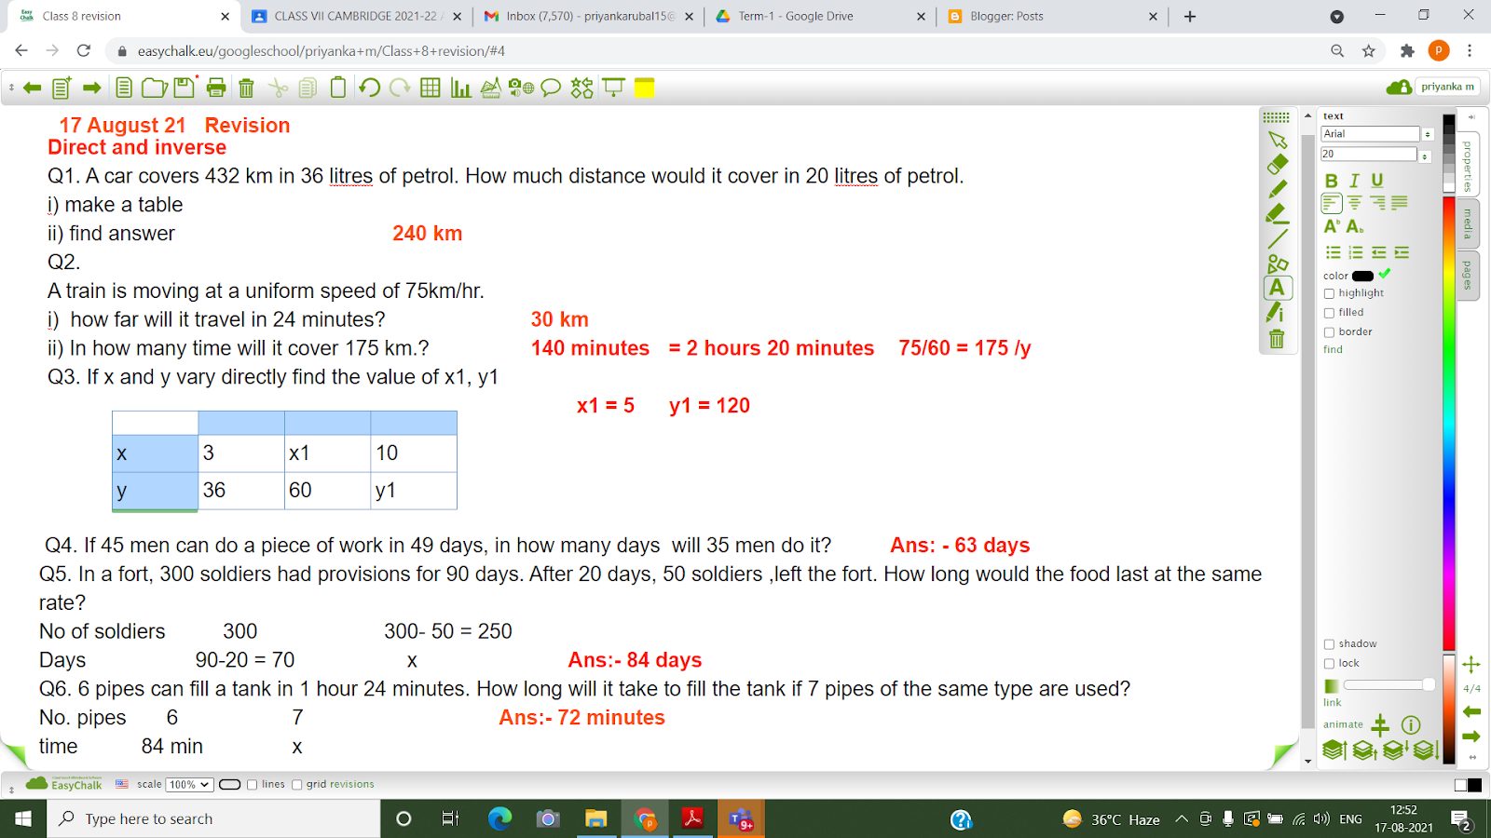
Task: Enable the highlight checkbox
Action: coord(1329,293)
